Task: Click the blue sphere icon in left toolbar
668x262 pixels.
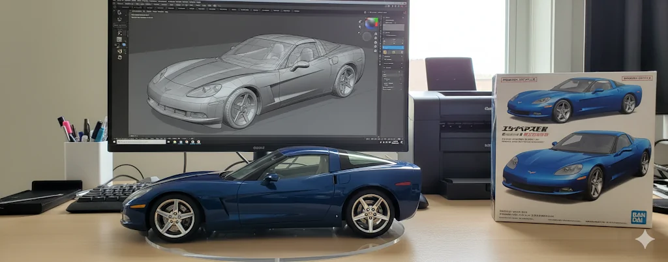Action: (x=124, y=45)
